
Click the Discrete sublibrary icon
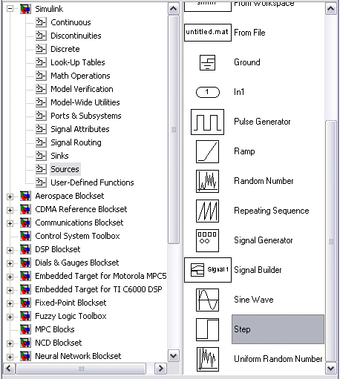(x=41, y=49)
